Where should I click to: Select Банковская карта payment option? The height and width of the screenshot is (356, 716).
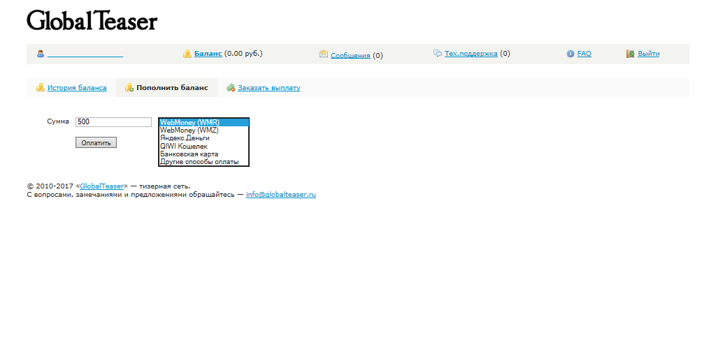(x=203, y=154)
